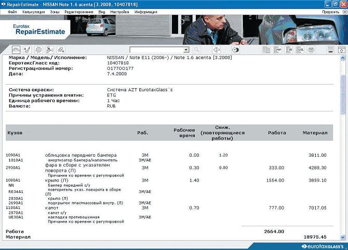Click working time value 0.70

194,208
